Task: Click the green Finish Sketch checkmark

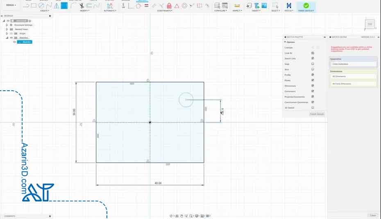Action: point(306,5)
